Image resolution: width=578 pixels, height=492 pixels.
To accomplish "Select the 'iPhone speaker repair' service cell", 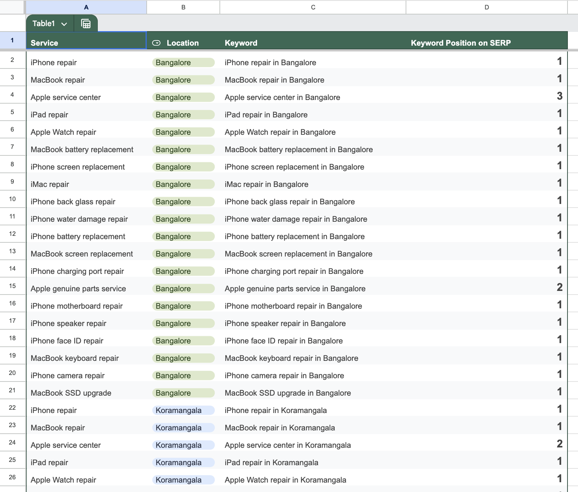I will pyautogui.click(x=86, y=321).
